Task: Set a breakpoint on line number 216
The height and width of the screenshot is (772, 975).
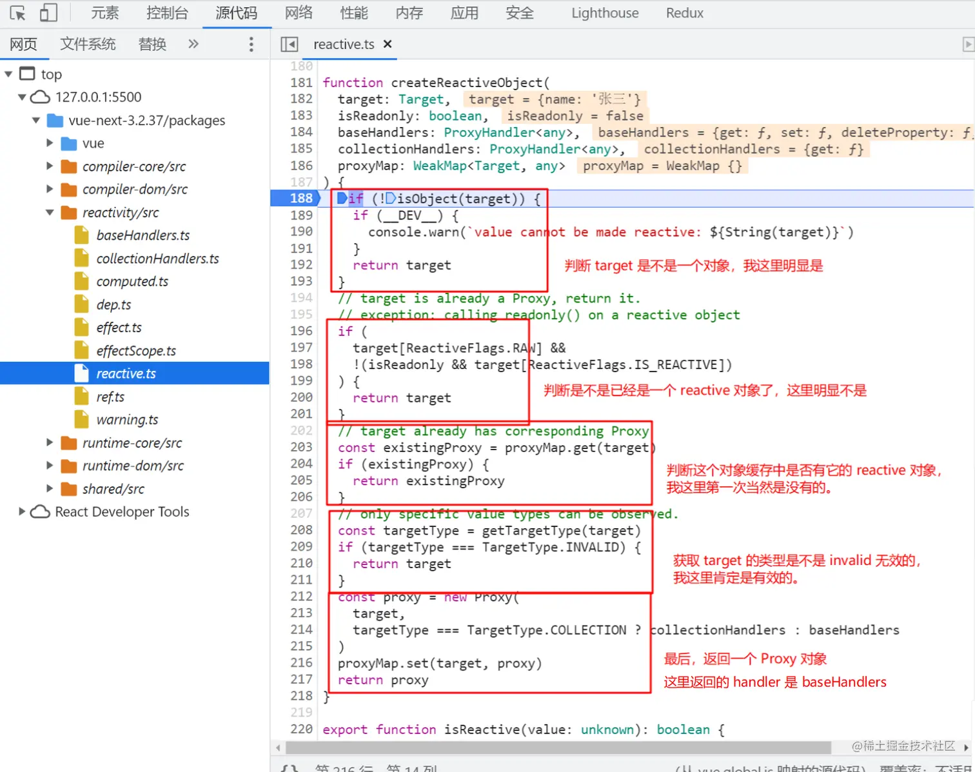Action: point(301,662)
